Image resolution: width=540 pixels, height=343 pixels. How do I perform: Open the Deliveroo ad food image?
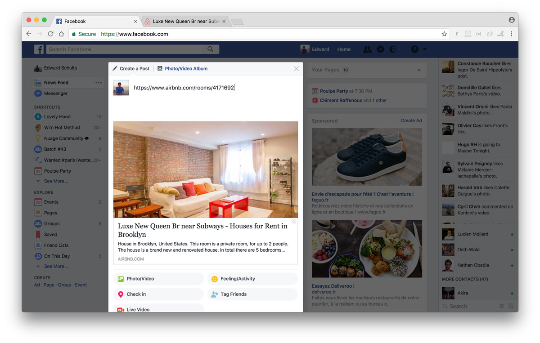pyautogui.click(x=367, y=249)
